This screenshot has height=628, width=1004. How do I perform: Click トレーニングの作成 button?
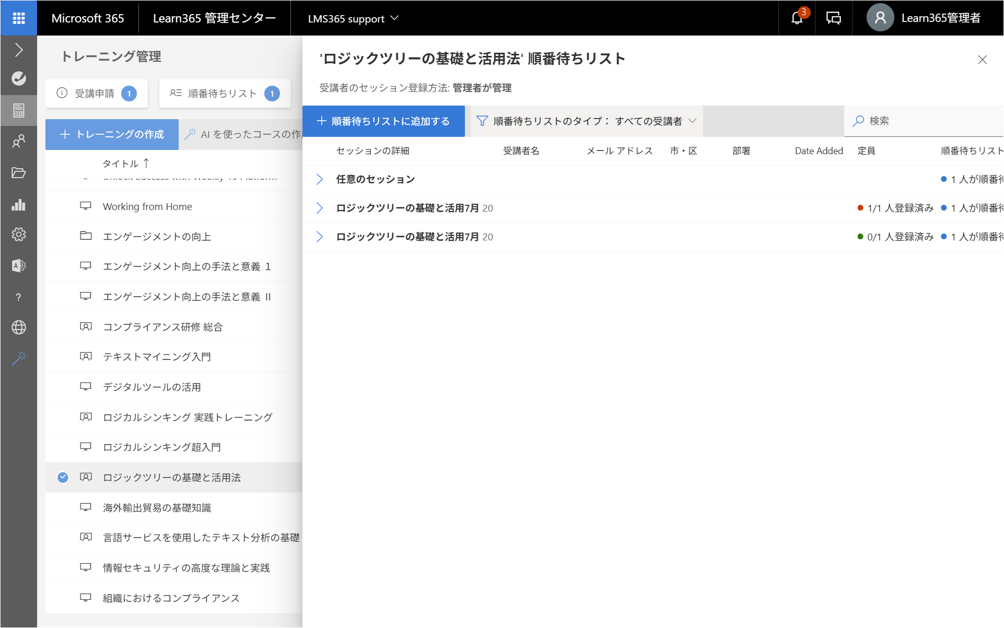click(112, 135)
